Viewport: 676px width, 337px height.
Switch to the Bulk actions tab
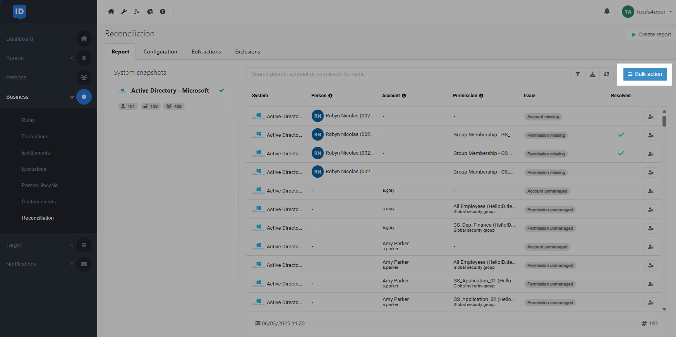pos(206,52)
